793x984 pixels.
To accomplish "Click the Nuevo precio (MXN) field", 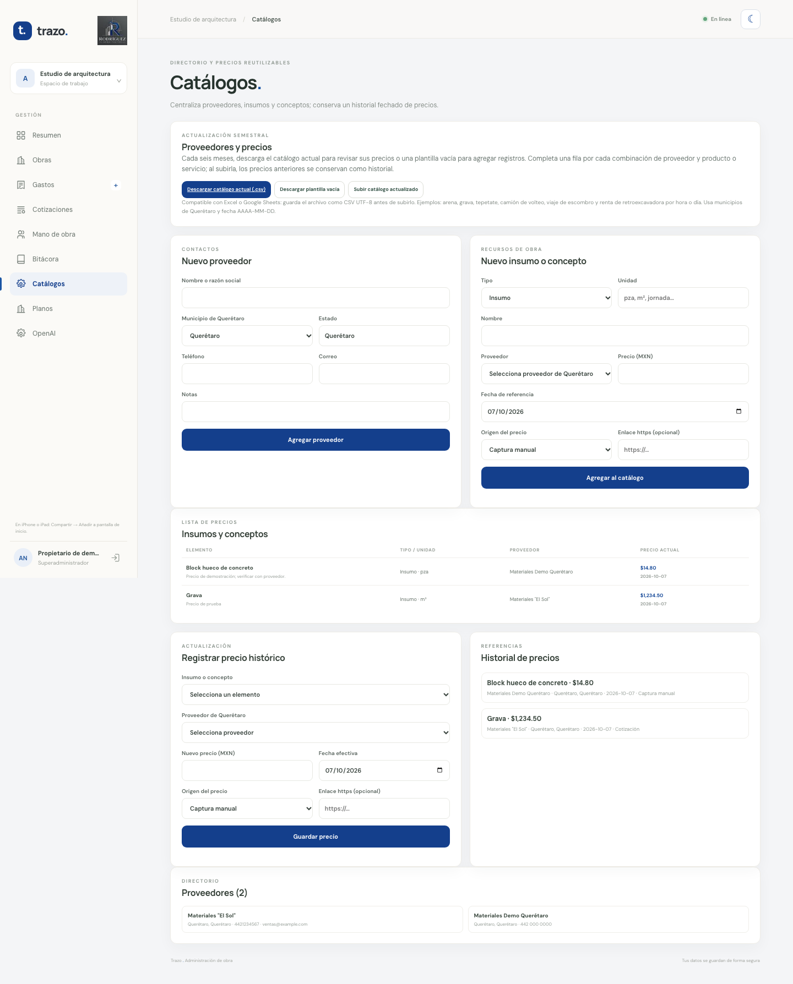I will pyautogui.click(x=247, y=770).
